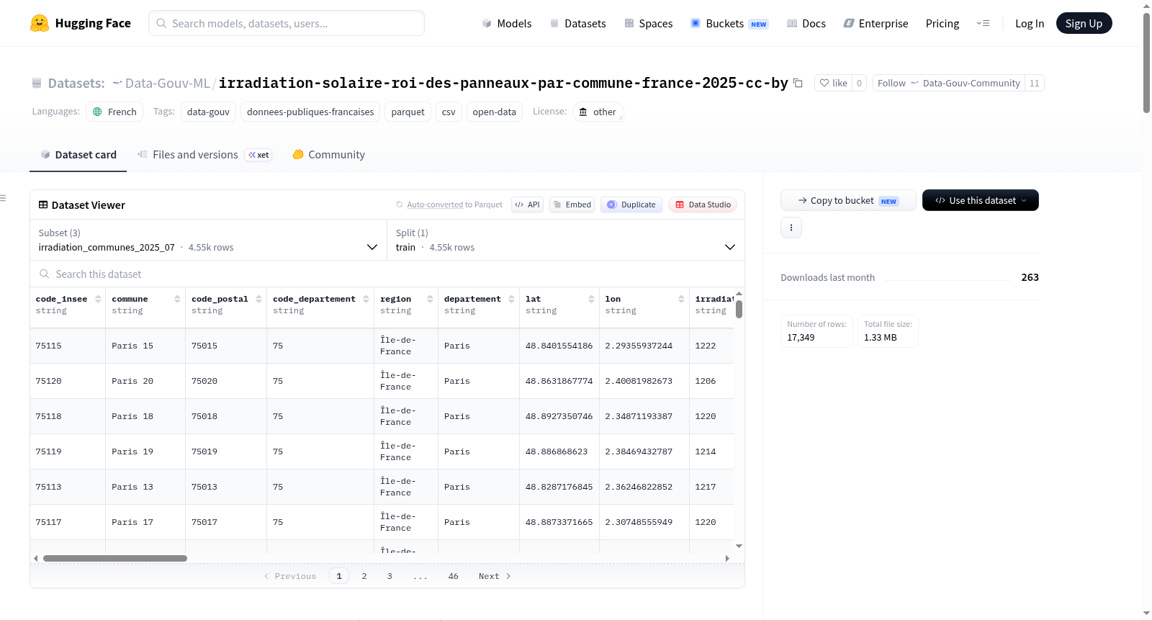The height and width of the screenshot is (620, 1152).
Task: Click the parquet tag
Action: (408, 112)
